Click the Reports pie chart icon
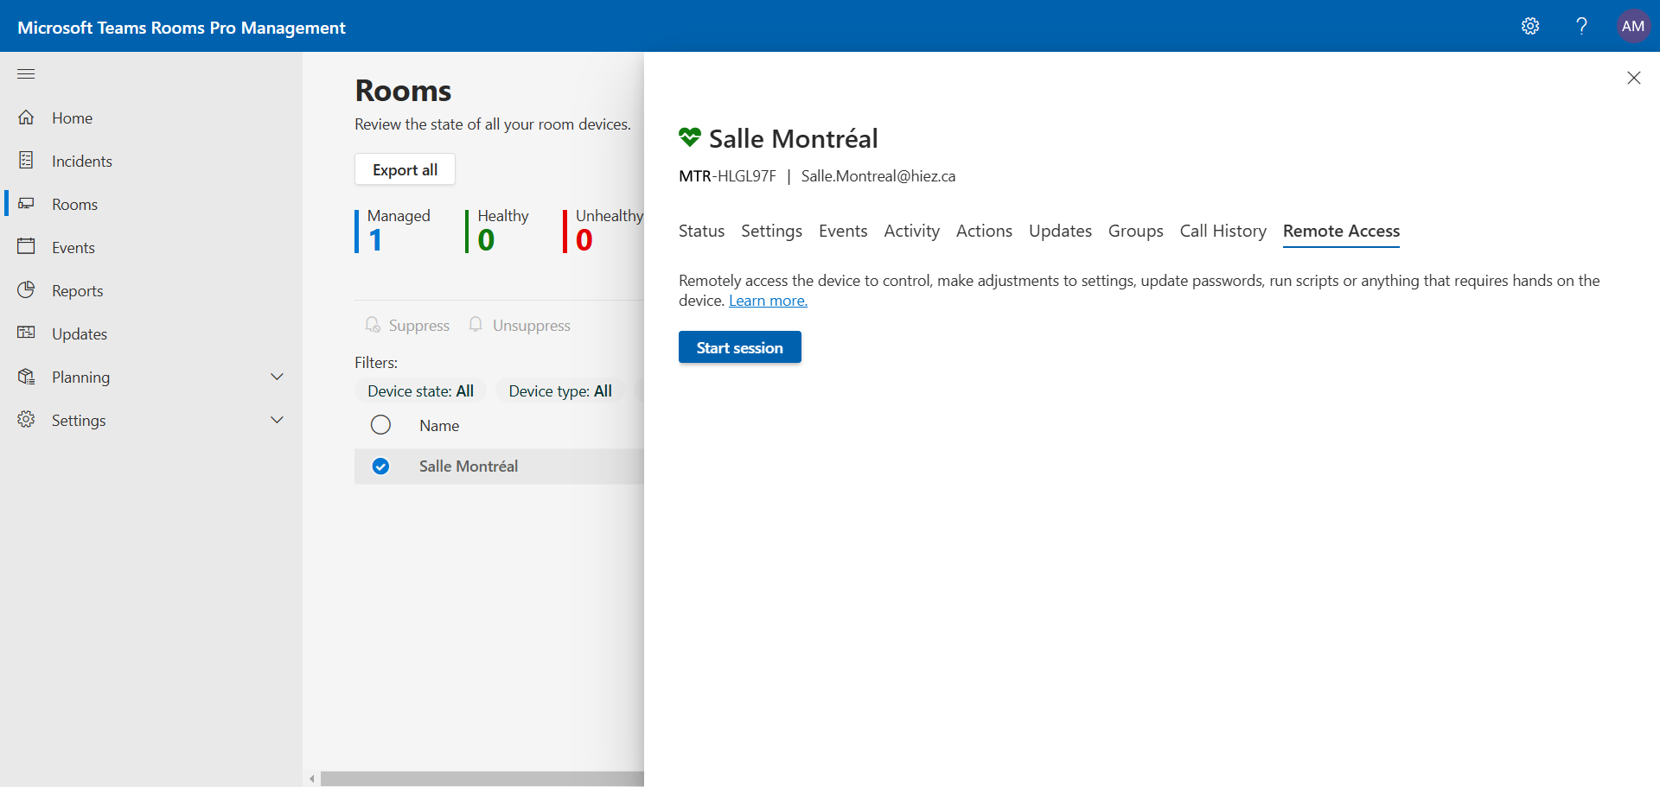 pyautogui.click(x=27, y=290)
